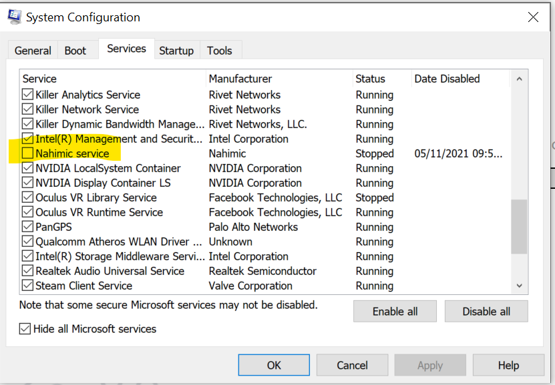Click the Disable all button
This screenshot has width=555, height=385.
(486, 312)
